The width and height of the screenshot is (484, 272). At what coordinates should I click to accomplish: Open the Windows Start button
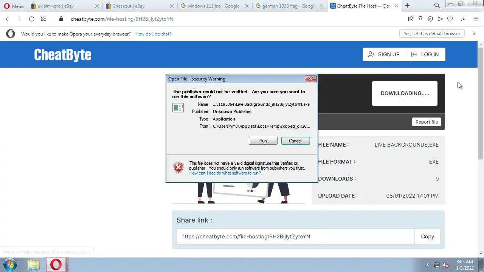(10, 265)
